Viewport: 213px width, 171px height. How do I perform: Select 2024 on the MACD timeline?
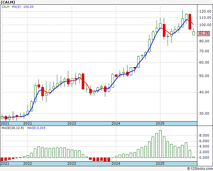tap(116, 163)
